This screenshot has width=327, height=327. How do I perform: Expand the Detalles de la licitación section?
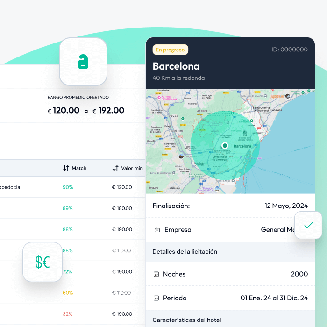click(x=185, y=252)
